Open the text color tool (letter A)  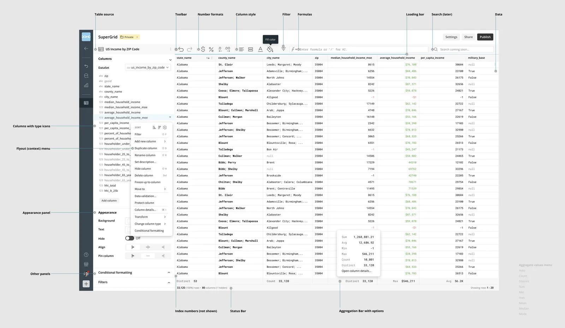260,49
